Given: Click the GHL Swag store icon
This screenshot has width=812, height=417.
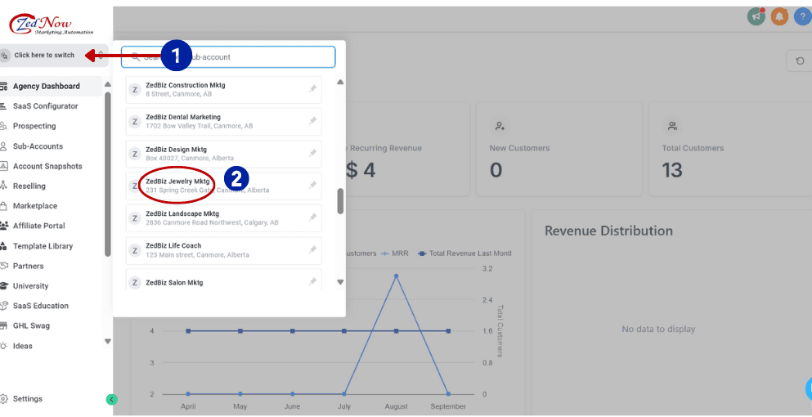Looking at the screenshot, I should click(x=3, y=325).
